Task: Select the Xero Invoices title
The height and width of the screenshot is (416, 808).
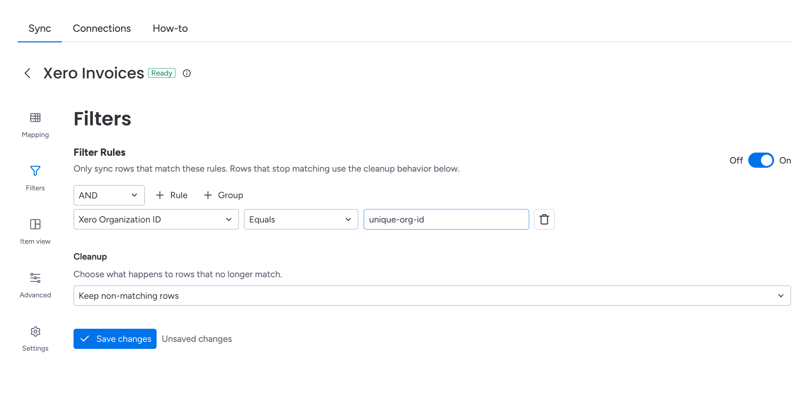Action: (x=94, y=73)
